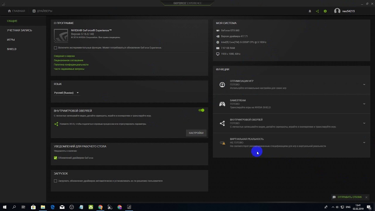Open Windows Start menu
The width and height of the screenshot is (375, 211).
click(x=5, y=207)
